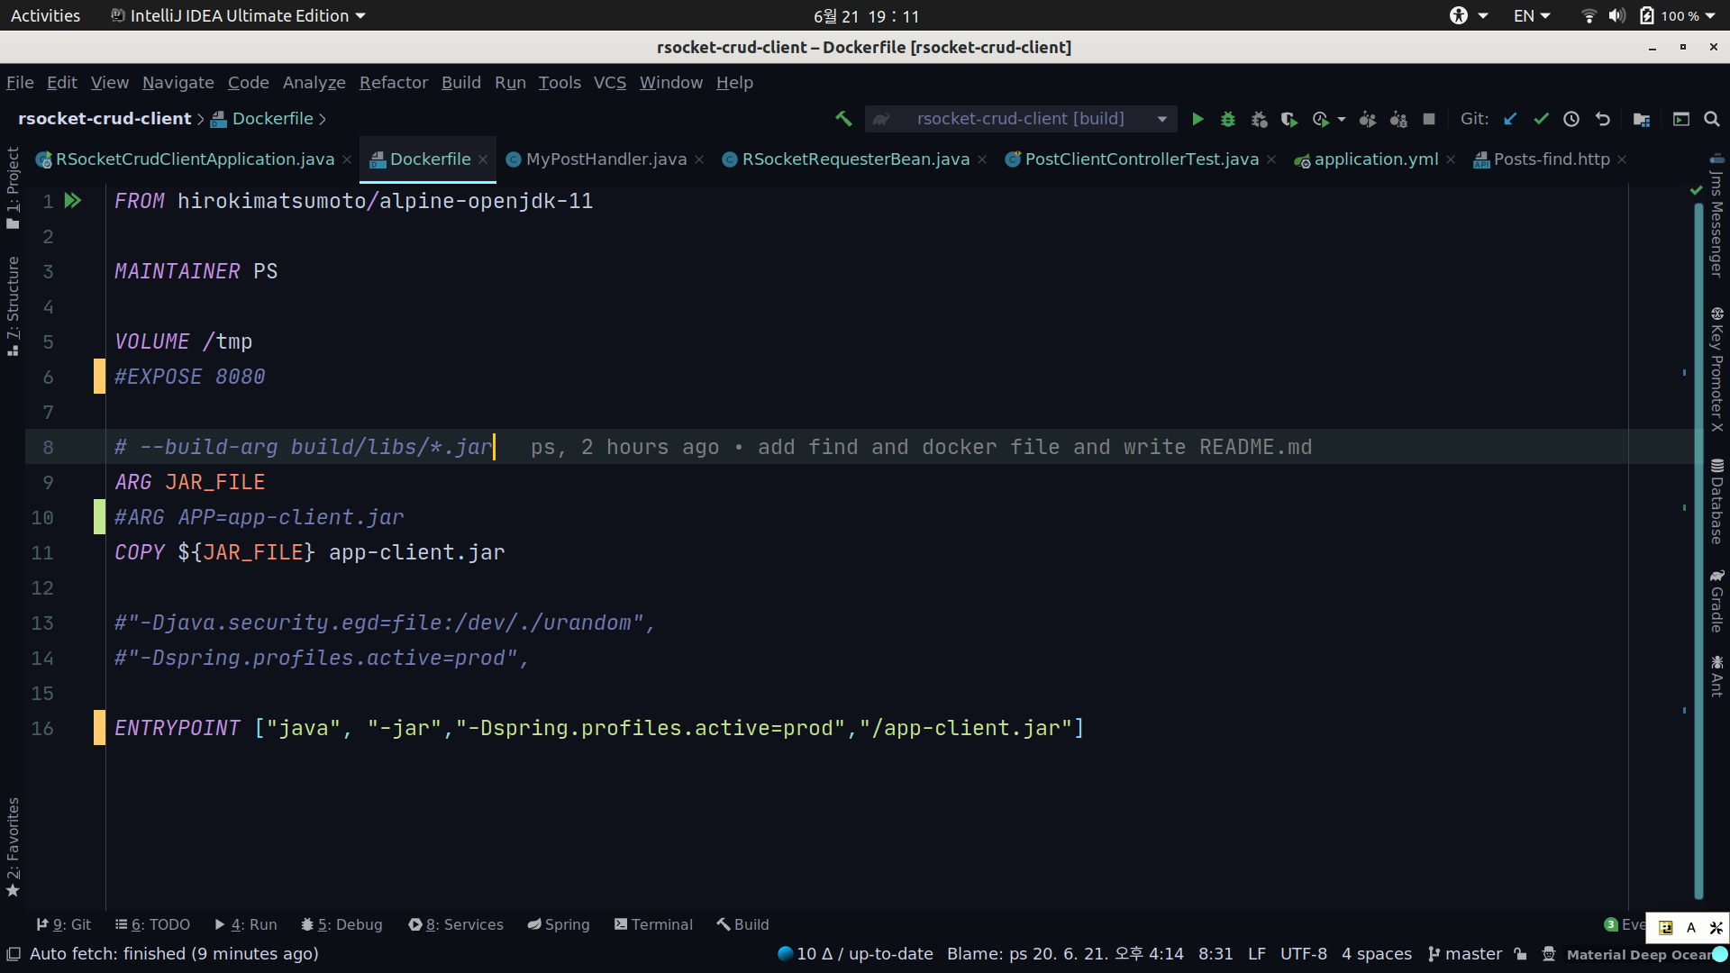Toggle the Project tool window sidebar

13,187
